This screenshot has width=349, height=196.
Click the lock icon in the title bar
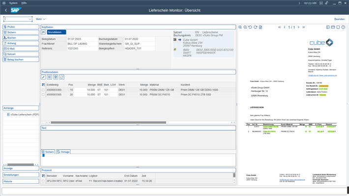click(x=326, y=3)
